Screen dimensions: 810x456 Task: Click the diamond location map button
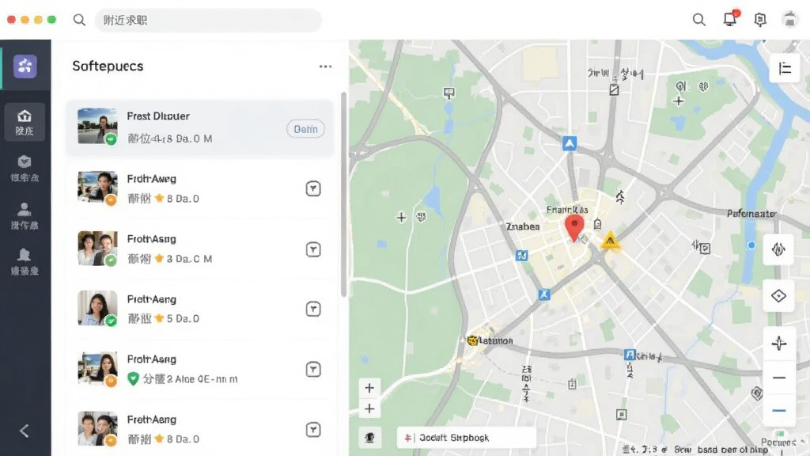pos(778,296)
